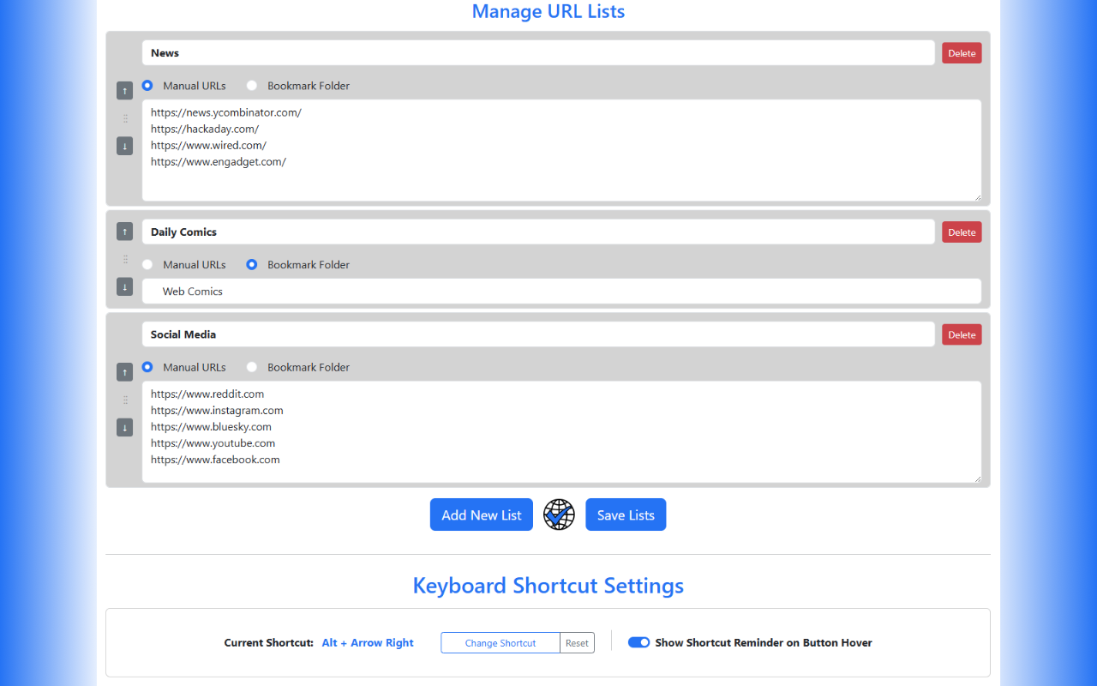This screenshot has width=1097, height=686.
Task: Delete the News list
Action: [961, 52]
